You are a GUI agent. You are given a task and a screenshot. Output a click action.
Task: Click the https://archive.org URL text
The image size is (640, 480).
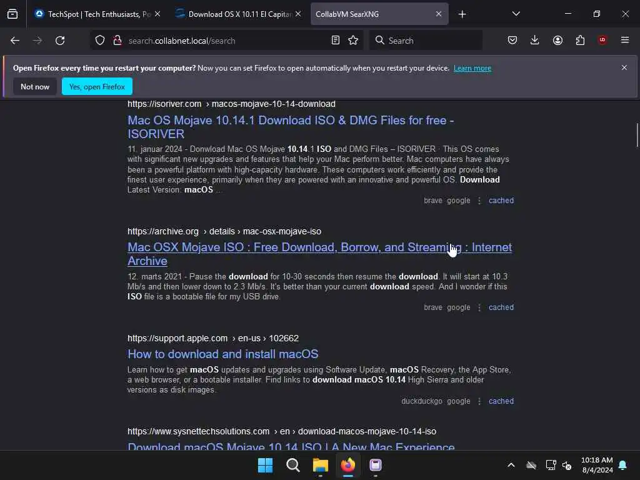pyautogui.click(x=163, y=231)
